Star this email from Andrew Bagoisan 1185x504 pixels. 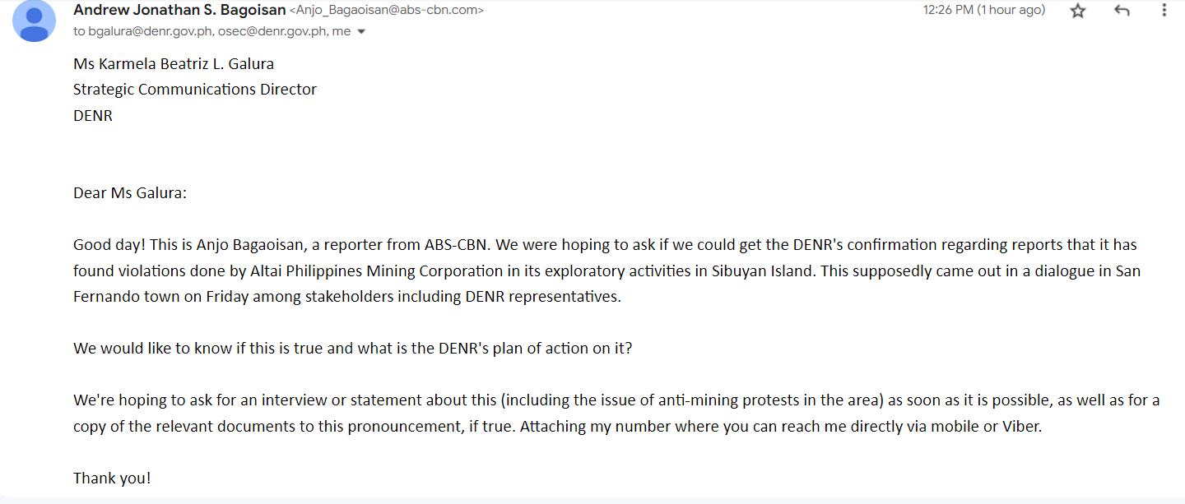pos(1078,11)
